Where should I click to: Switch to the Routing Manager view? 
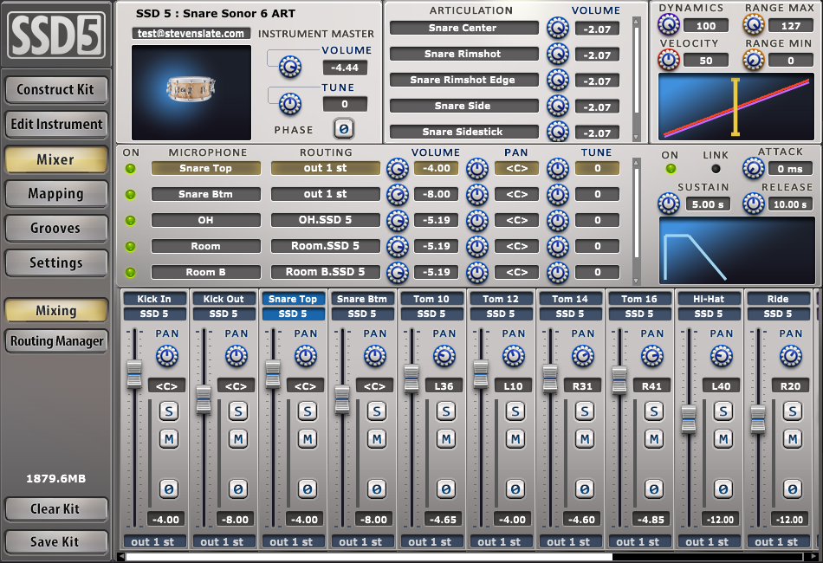tap(56, 341)
